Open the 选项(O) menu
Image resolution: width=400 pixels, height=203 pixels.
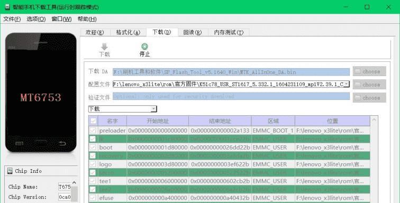pos(36,19)
